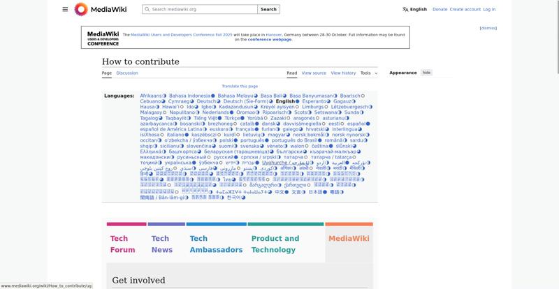Screen dimensions: 559x289
Task: Open the hamburger main menu
Action: (65, 9)
